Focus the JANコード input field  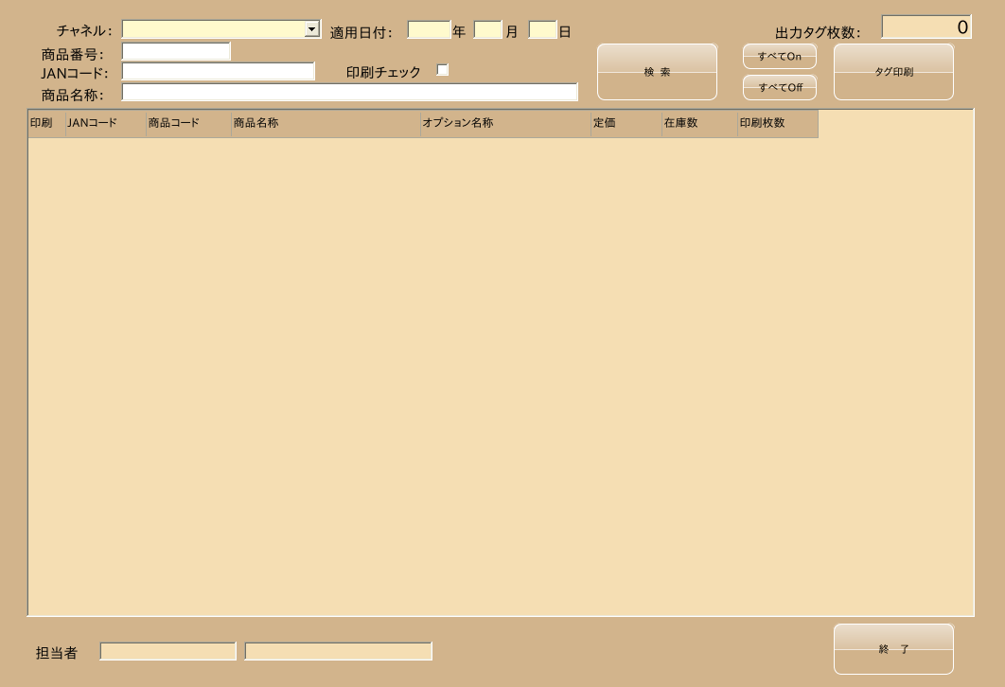click(219, 71)
